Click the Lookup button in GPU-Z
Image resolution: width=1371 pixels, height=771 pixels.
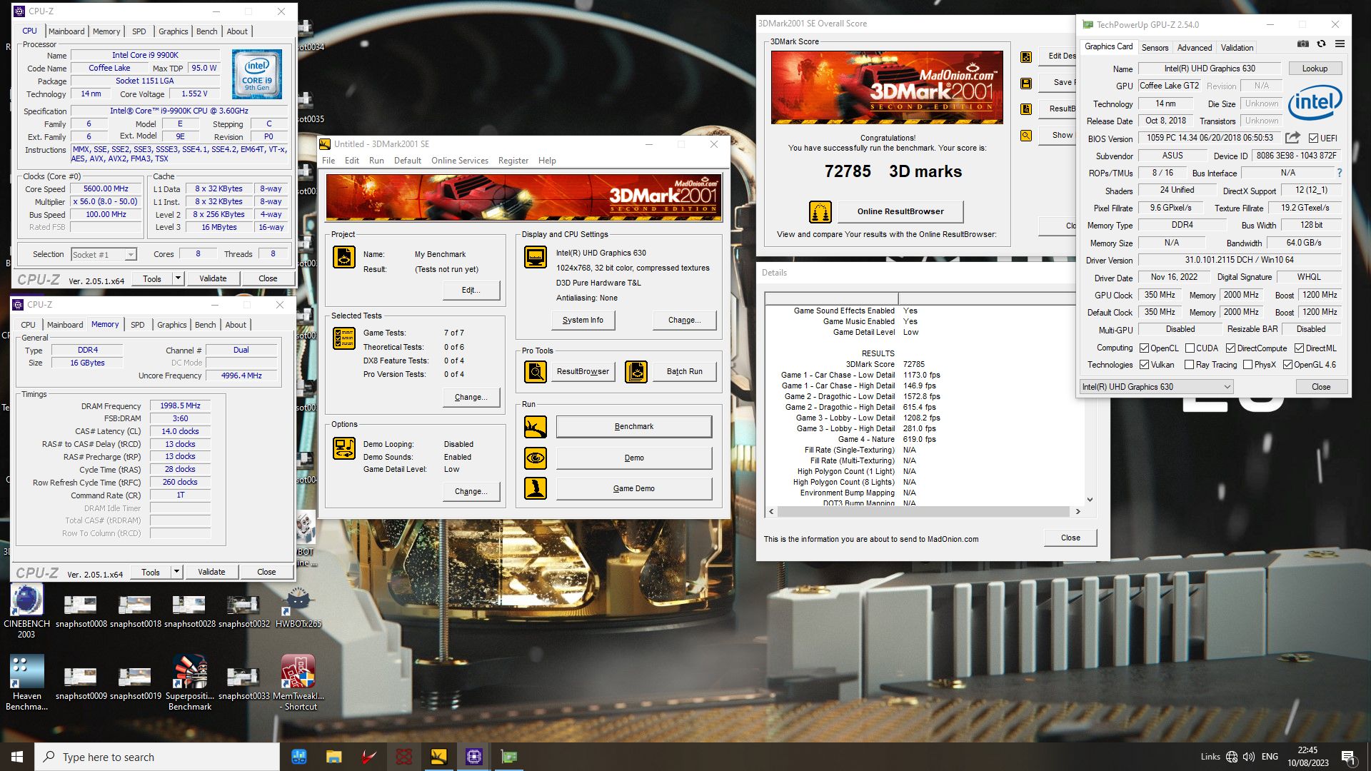pyautogui.click(x=1315, y=69)
